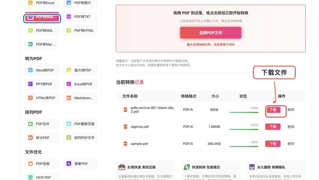Viewport: 319px width, 180px height.
Task: Click the 选择PDF文件 upload button
Action: (x=211, y=33)
